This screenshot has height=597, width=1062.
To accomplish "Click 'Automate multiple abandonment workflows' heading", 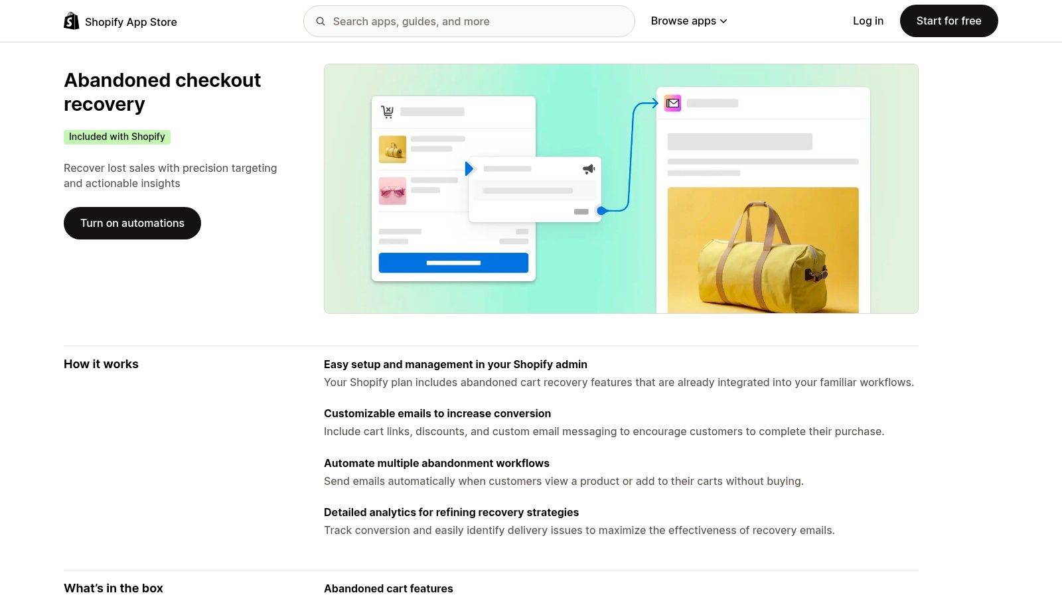I will [437, 463].
